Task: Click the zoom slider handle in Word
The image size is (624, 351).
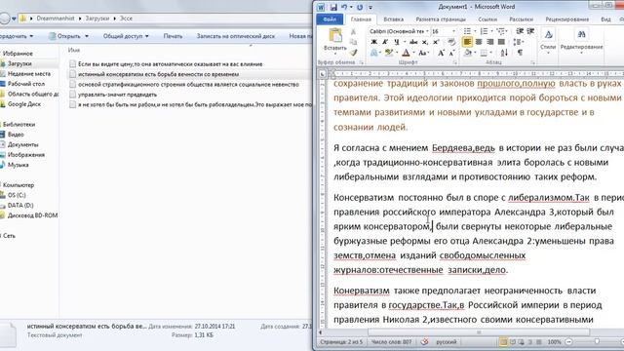Action: pos(597,342)
